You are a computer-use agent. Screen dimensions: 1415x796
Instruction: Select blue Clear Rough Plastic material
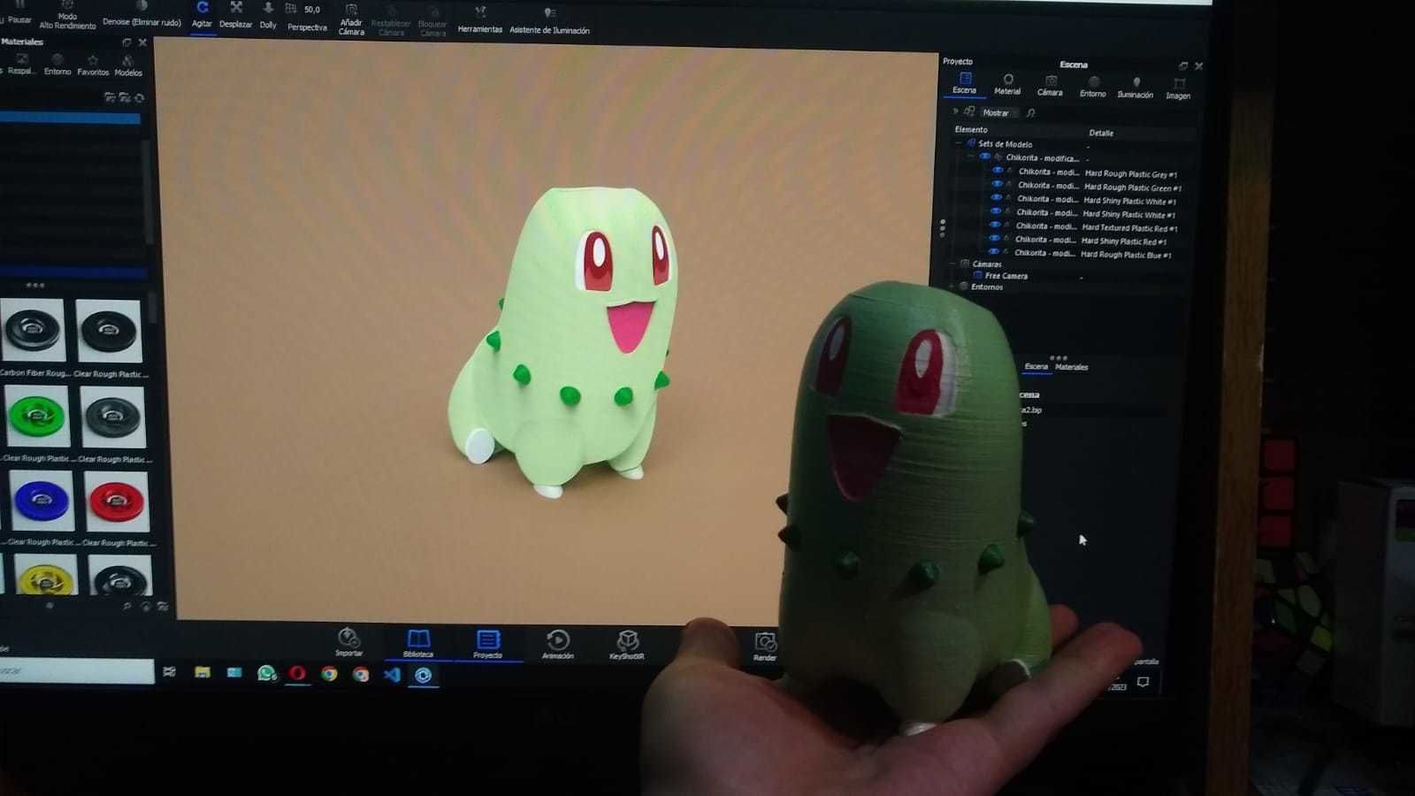coord(42,501)
